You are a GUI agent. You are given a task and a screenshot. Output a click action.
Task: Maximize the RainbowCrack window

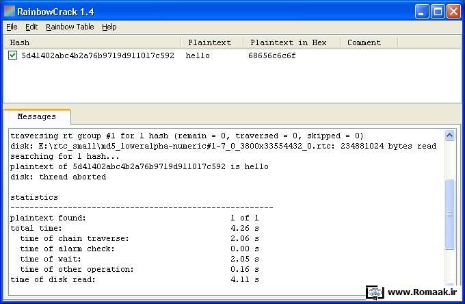[438, 12]
